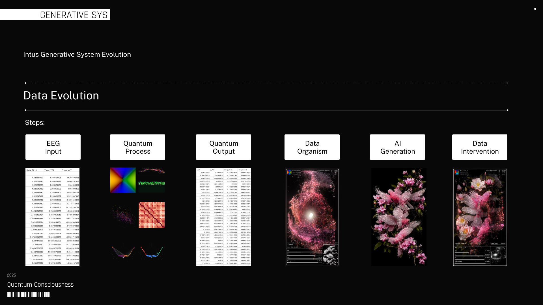Click the Data Intervention step box
The height and width of the screenshot is (305, 543).
click(480, 147)
